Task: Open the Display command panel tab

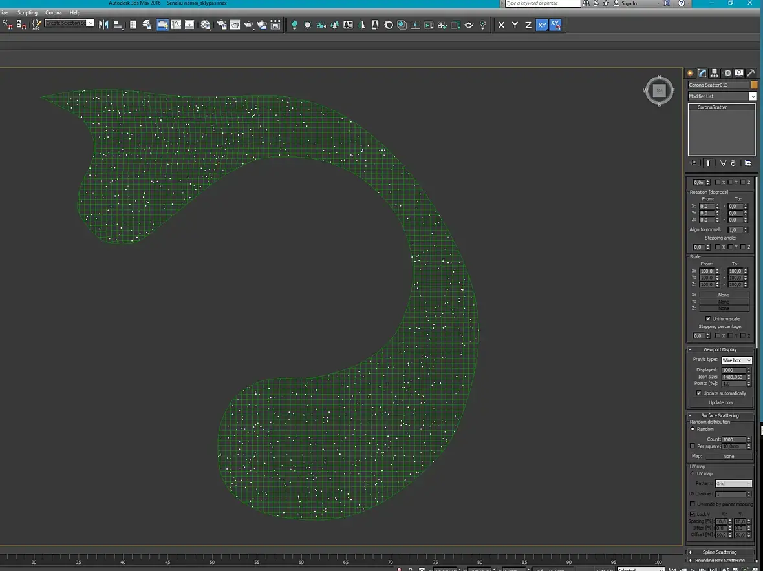Action: click(x=738, y=73)
